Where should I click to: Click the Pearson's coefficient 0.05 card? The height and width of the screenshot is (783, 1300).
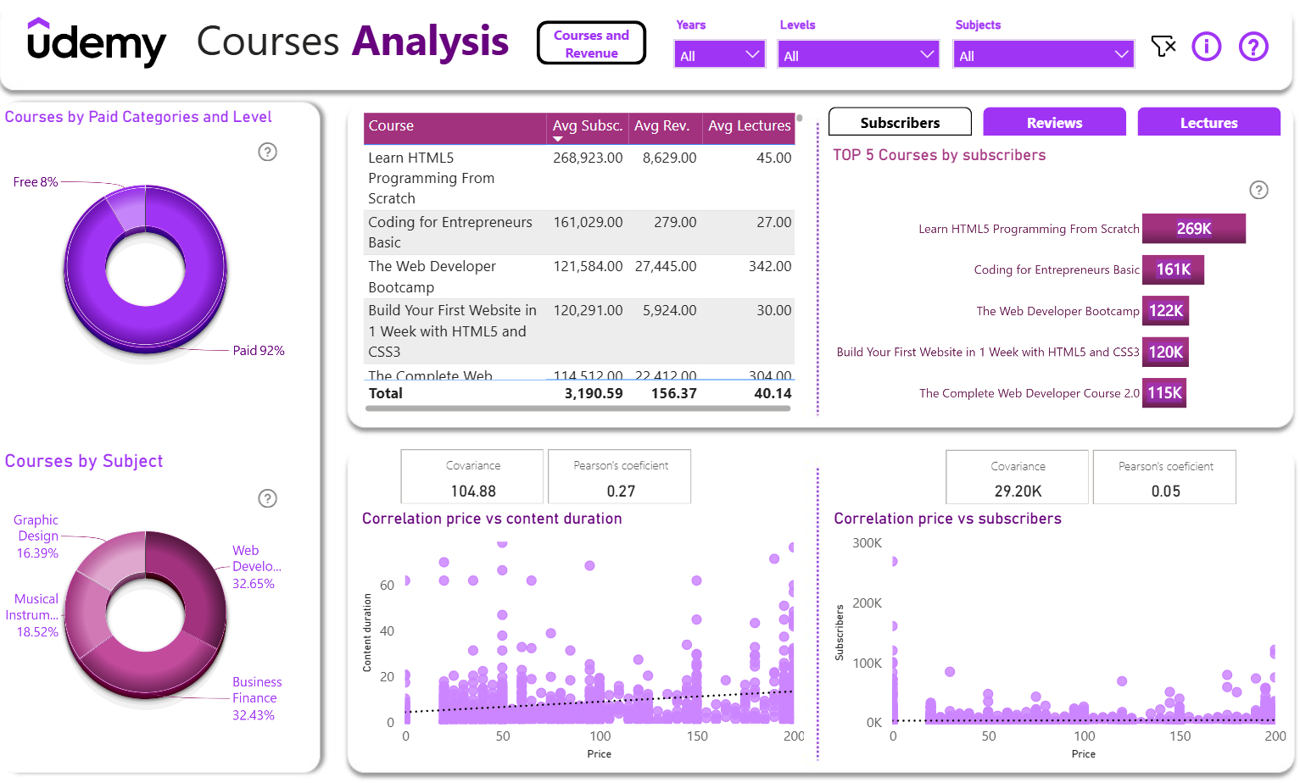1165,477
